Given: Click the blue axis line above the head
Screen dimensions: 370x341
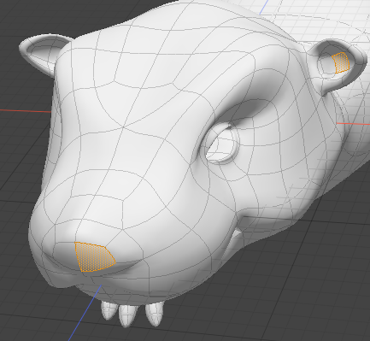Looking at the screenshot, I should (264, 7).
